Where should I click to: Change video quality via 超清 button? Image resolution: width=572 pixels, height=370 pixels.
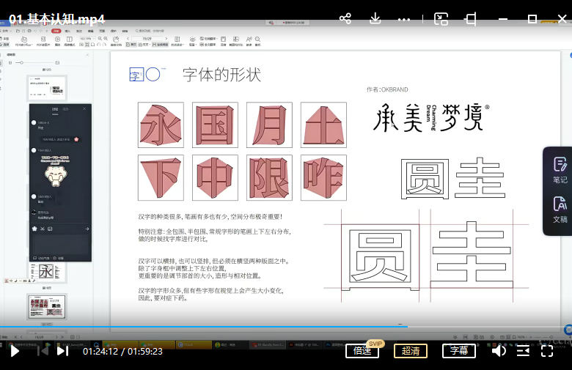click(411, 351)
